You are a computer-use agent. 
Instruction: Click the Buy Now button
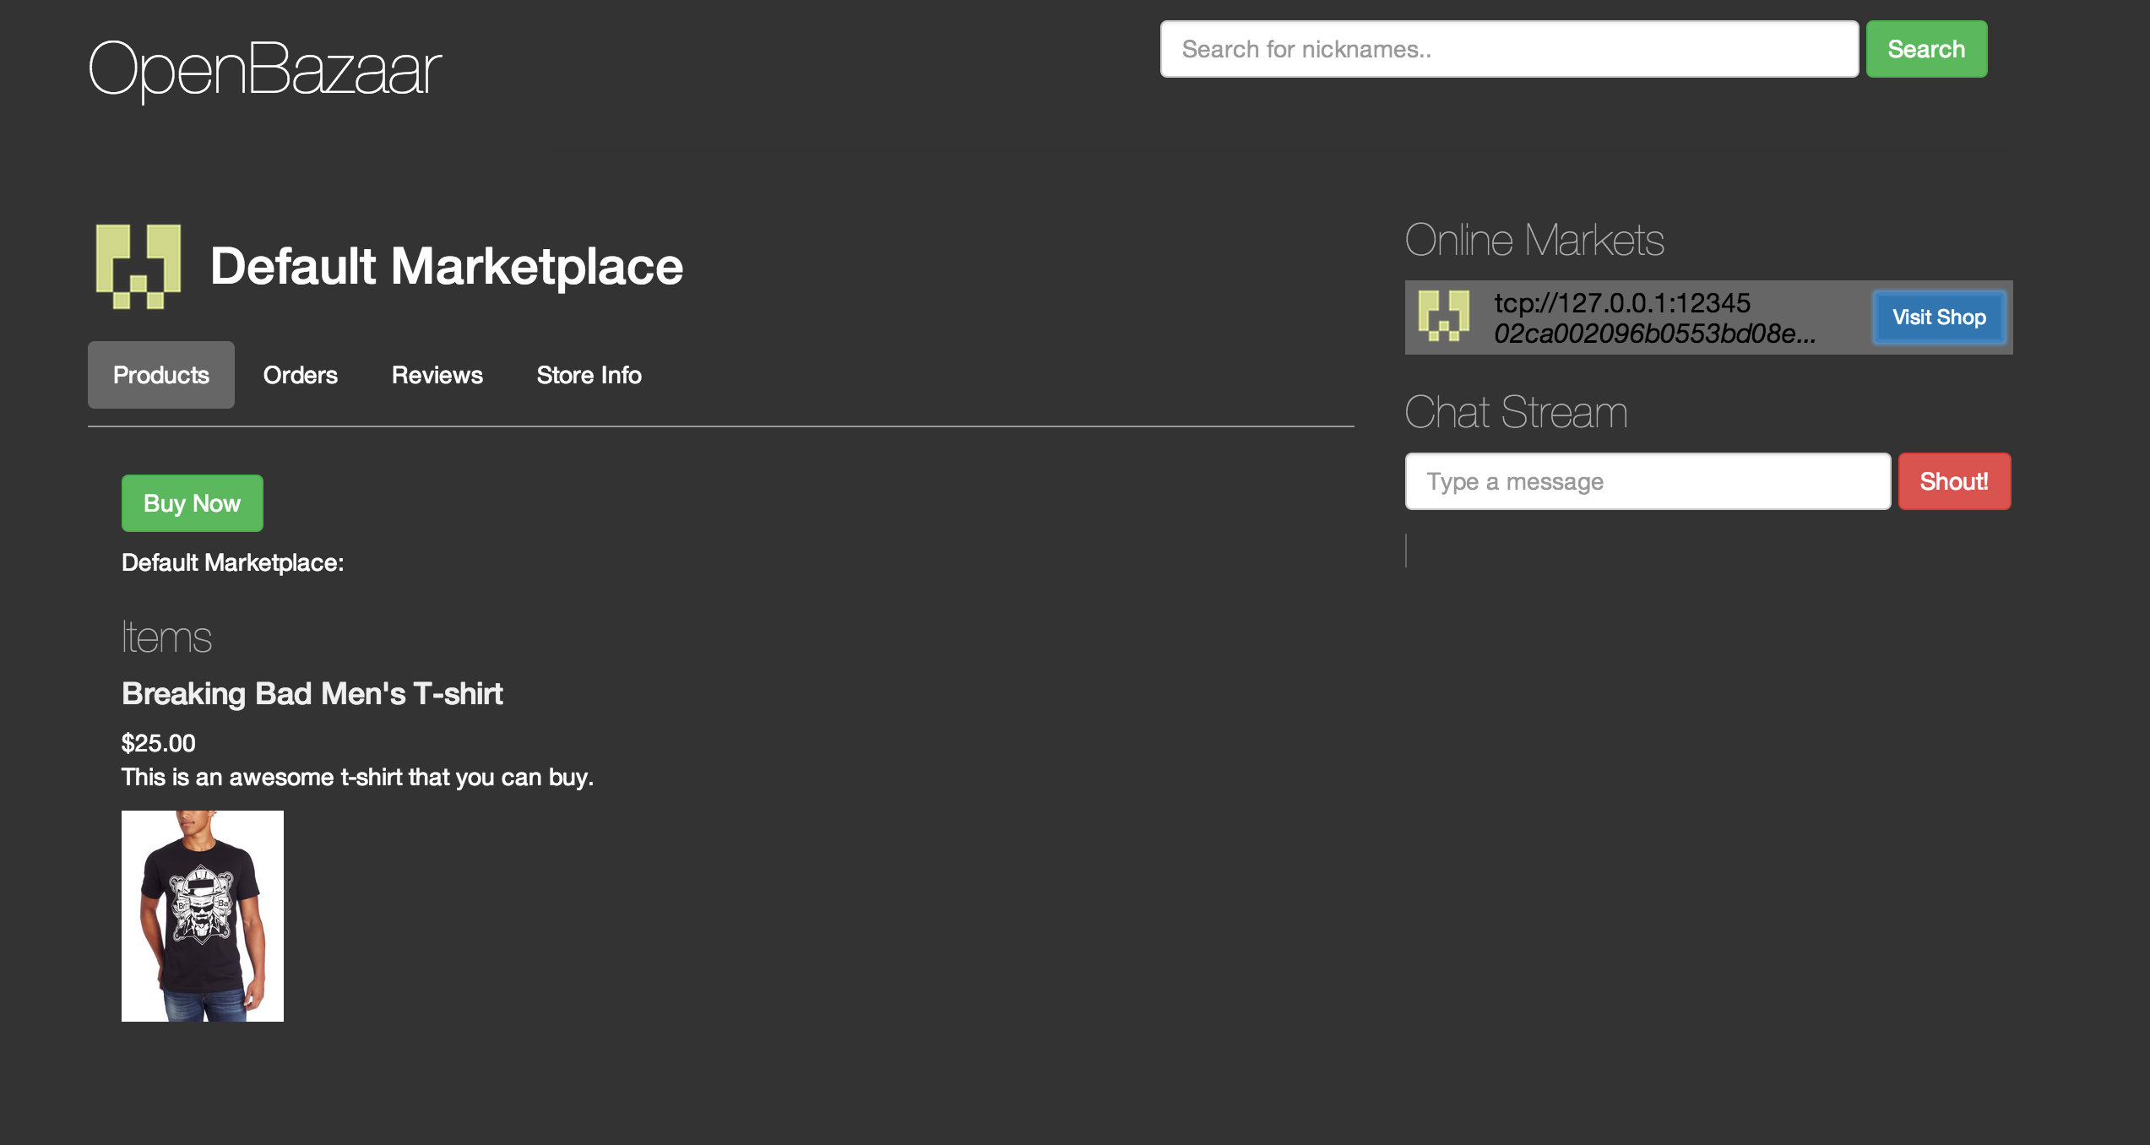point(192,503)
